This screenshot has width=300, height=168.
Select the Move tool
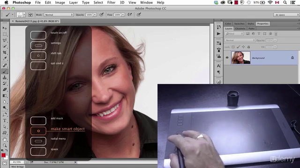(x=5, y=28)
